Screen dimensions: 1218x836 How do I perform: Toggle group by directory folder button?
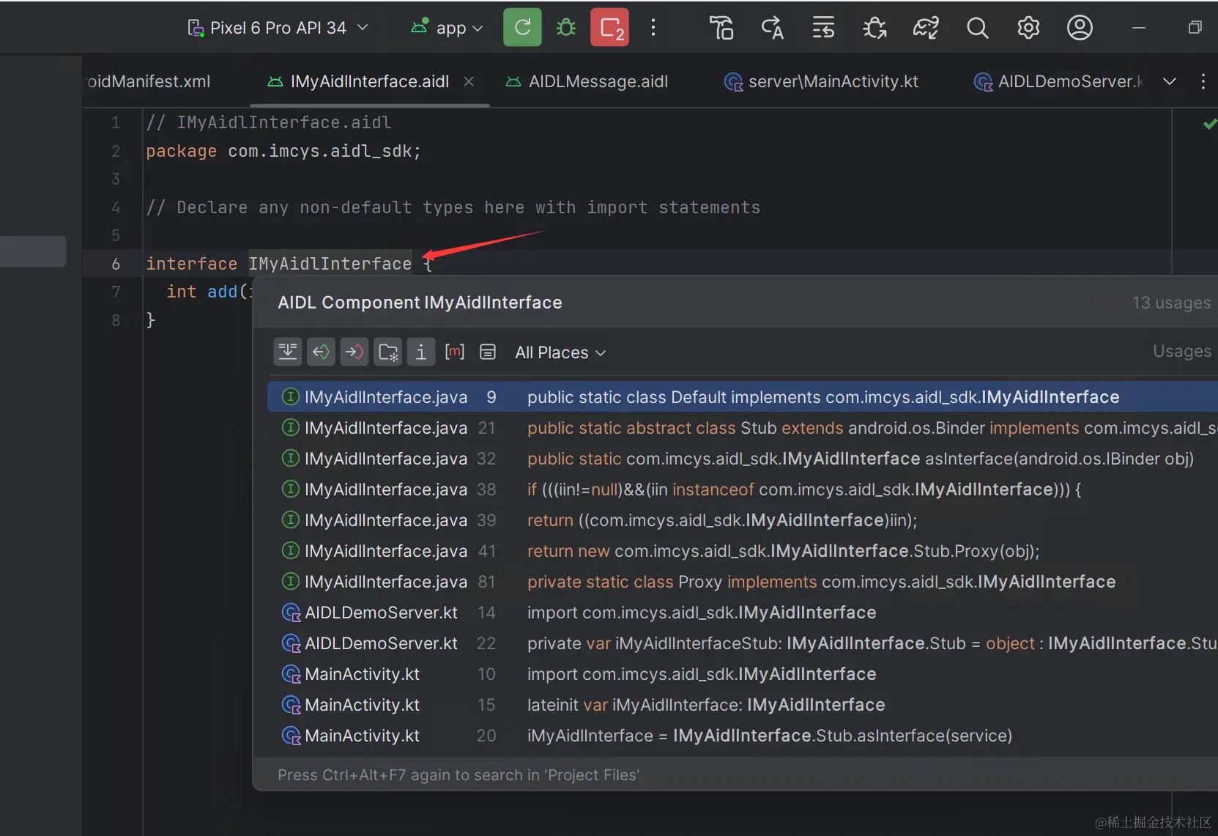click(x=388, y=352)
